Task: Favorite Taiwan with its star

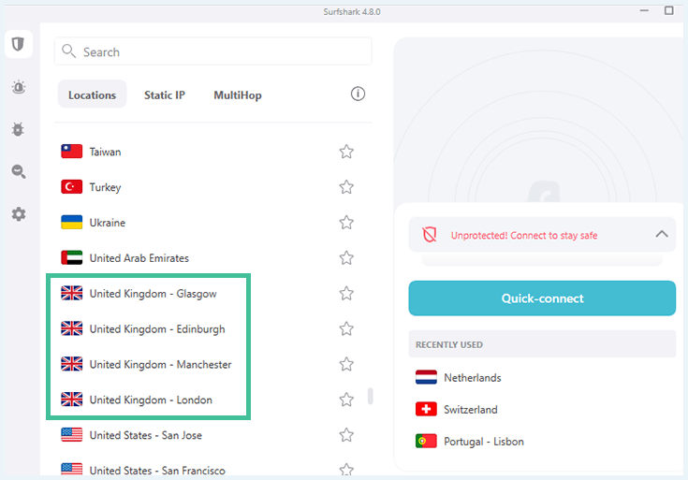Action: tap(346, 152)
